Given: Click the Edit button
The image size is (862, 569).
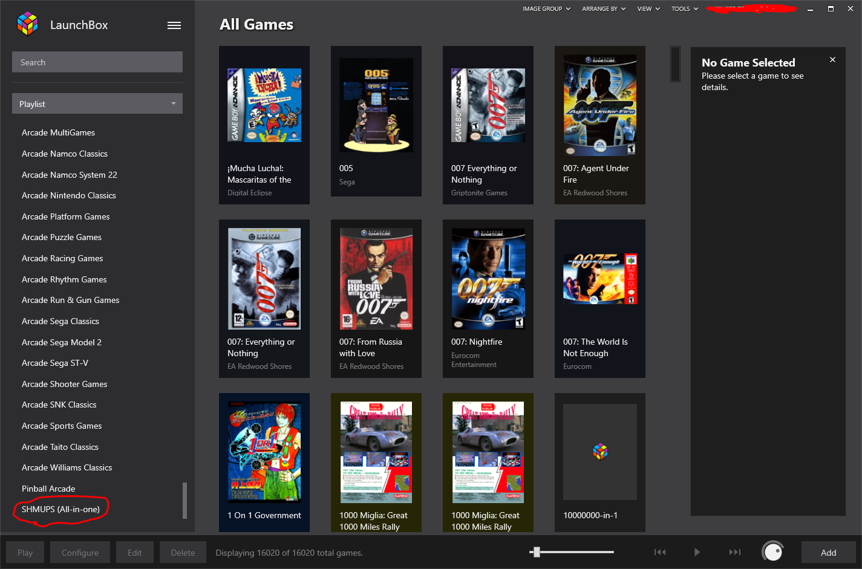Looking at the screenshot, I should 135,553.
